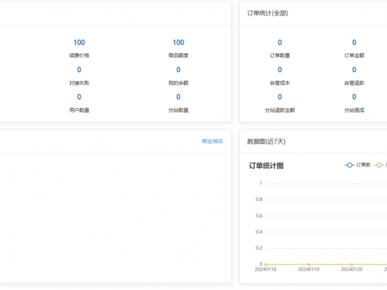387x290 pixels.
Task: Select the 数据图(近7天) panel title
Action: coord(266,142)
